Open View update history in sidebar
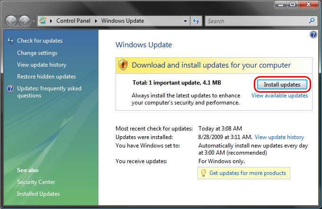Viewport: 322px width, 209px height. click(x=42, y=65)
